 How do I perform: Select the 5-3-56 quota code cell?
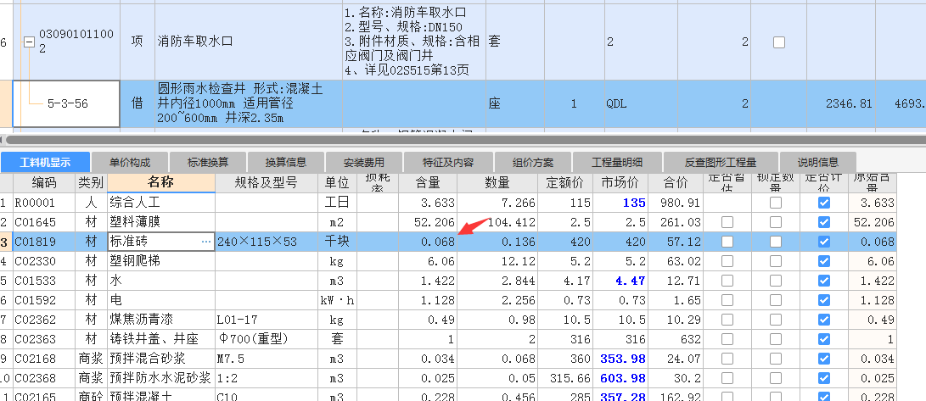click(66, 103)
